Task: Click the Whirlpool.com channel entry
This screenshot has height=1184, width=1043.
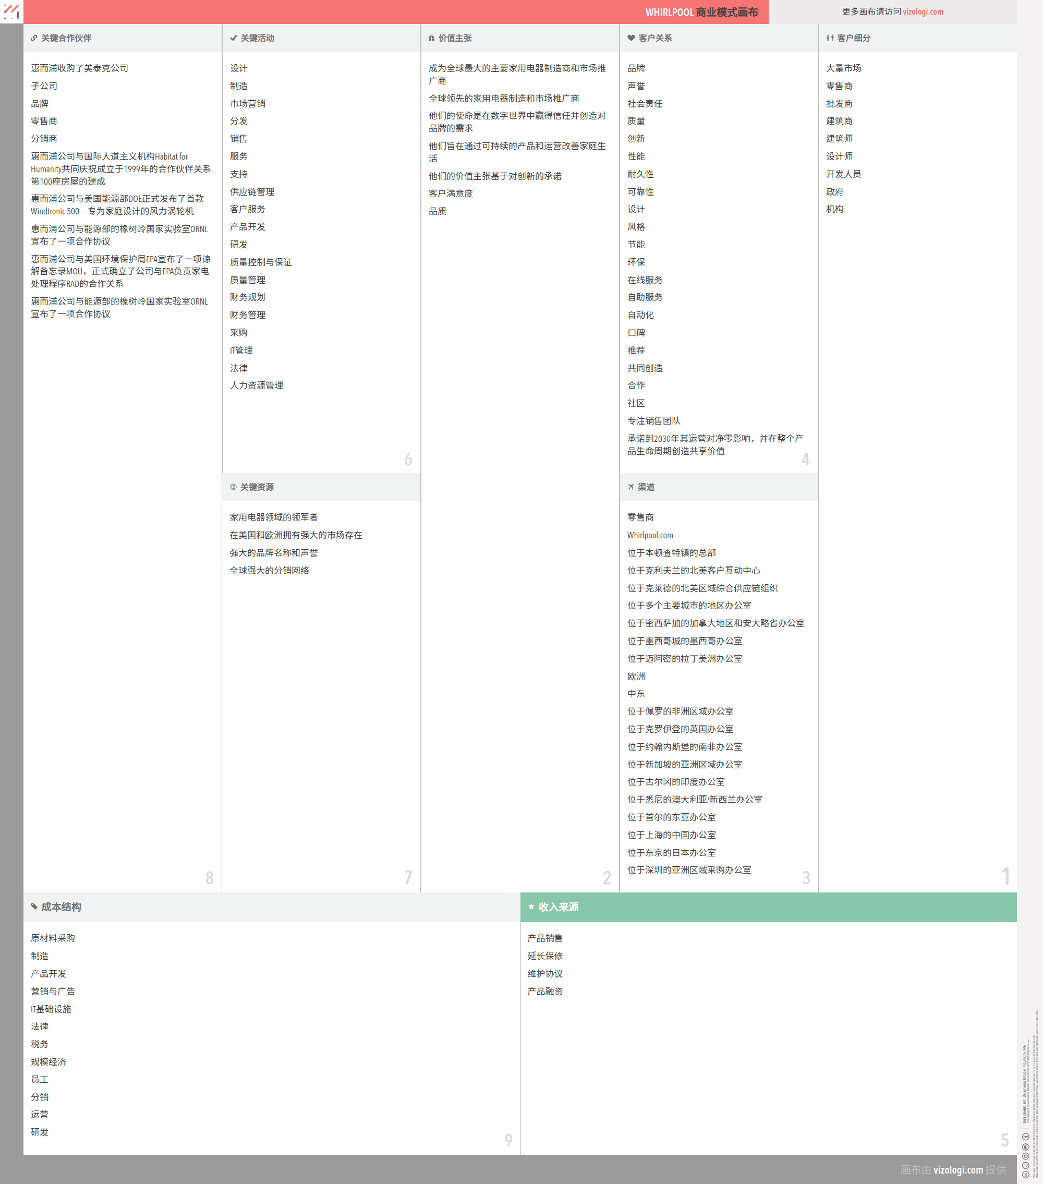Action: [650, 535]
